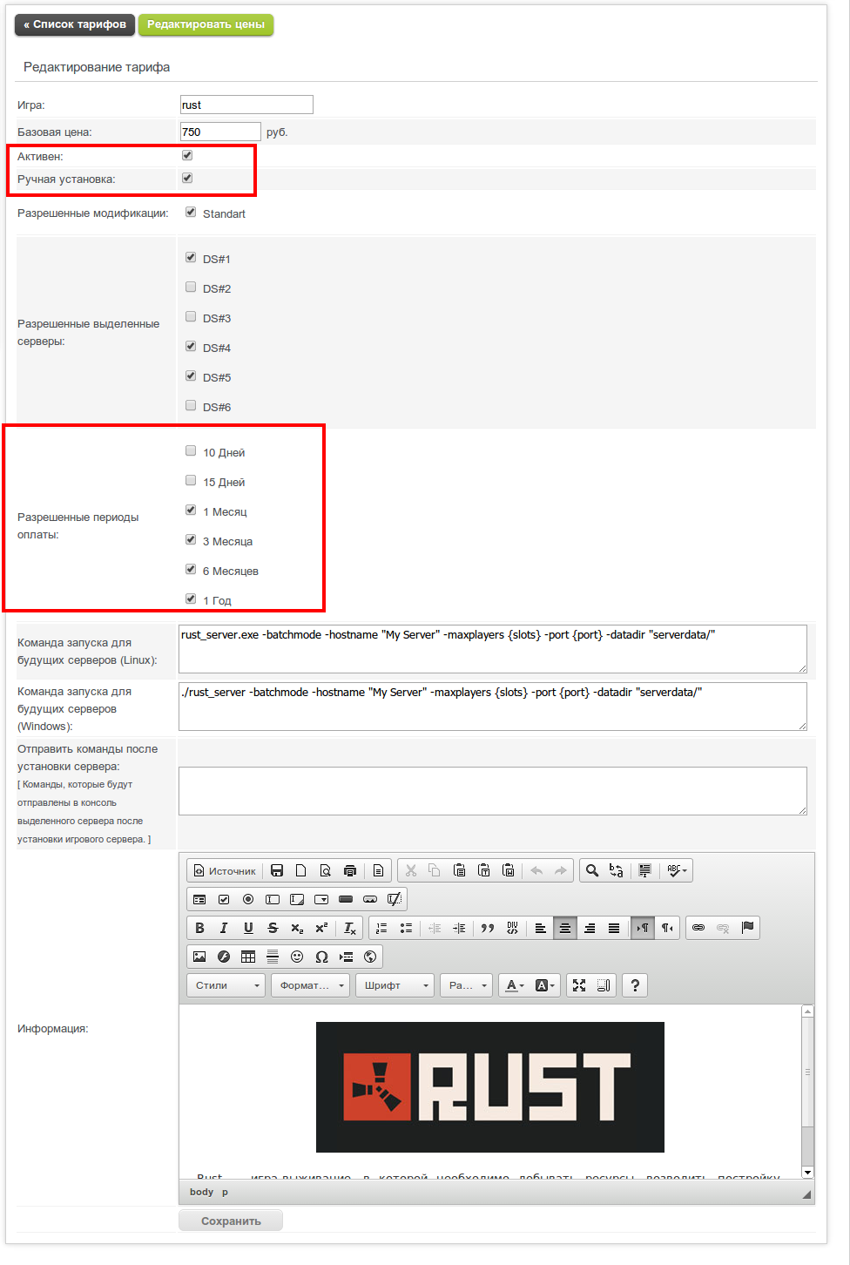The image size is (850, 1265).
Task: Apply Subscript formatting
Action: tap(297, 928)
